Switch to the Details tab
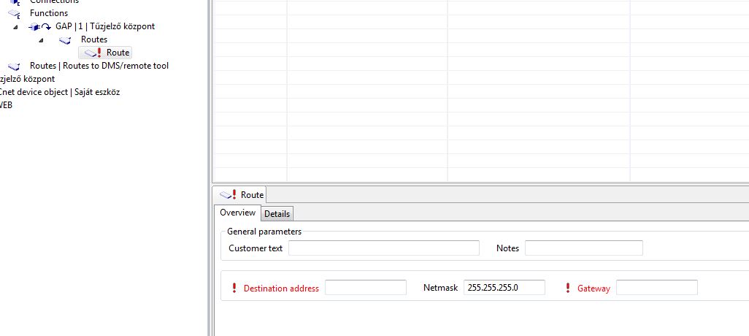 277,214
